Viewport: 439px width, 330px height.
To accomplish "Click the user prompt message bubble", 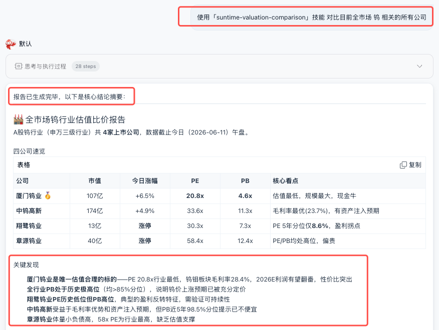I will 312,17.
